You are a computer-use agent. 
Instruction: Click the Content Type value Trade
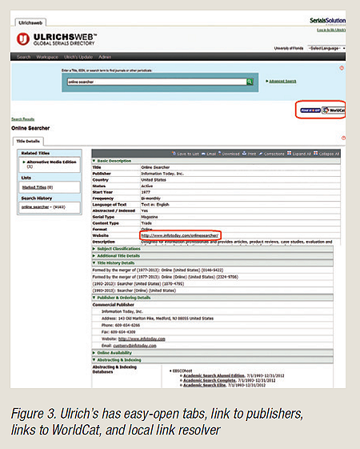[x=146, y=223]
